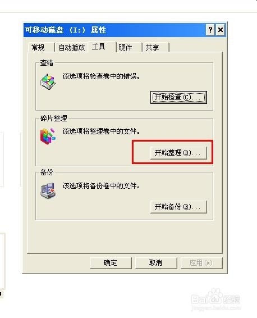Click the defragmentation colored blocks icon

[x=48, y=136]
